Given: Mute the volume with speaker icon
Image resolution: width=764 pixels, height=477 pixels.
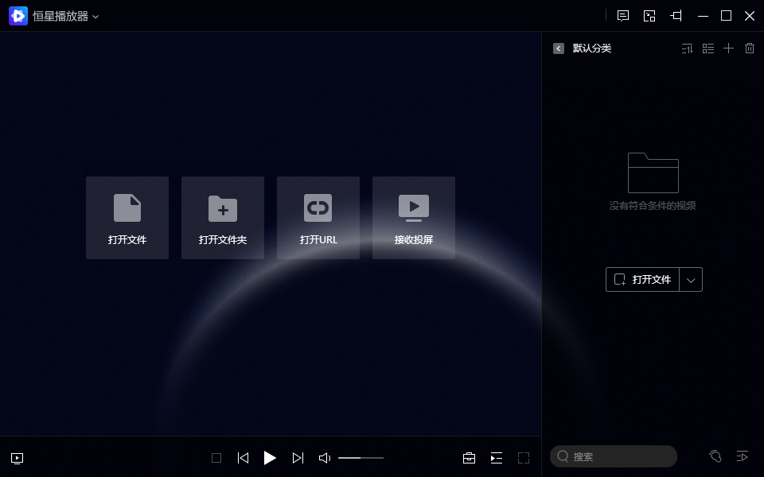Looking at the screenshot, I should pos(323,458).
